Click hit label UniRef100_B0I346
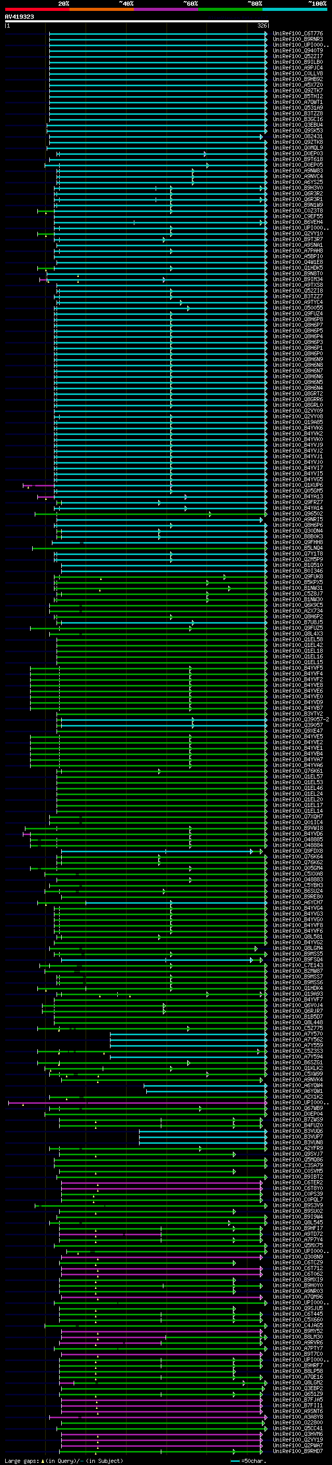Image resolution: width=332 pixels, height=1465 pixels. pyautogui.click(x=298, y=571)
